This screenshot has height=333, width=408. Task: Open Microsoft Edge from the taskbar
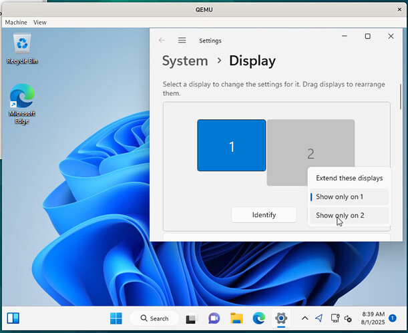(x=259, y=318)
